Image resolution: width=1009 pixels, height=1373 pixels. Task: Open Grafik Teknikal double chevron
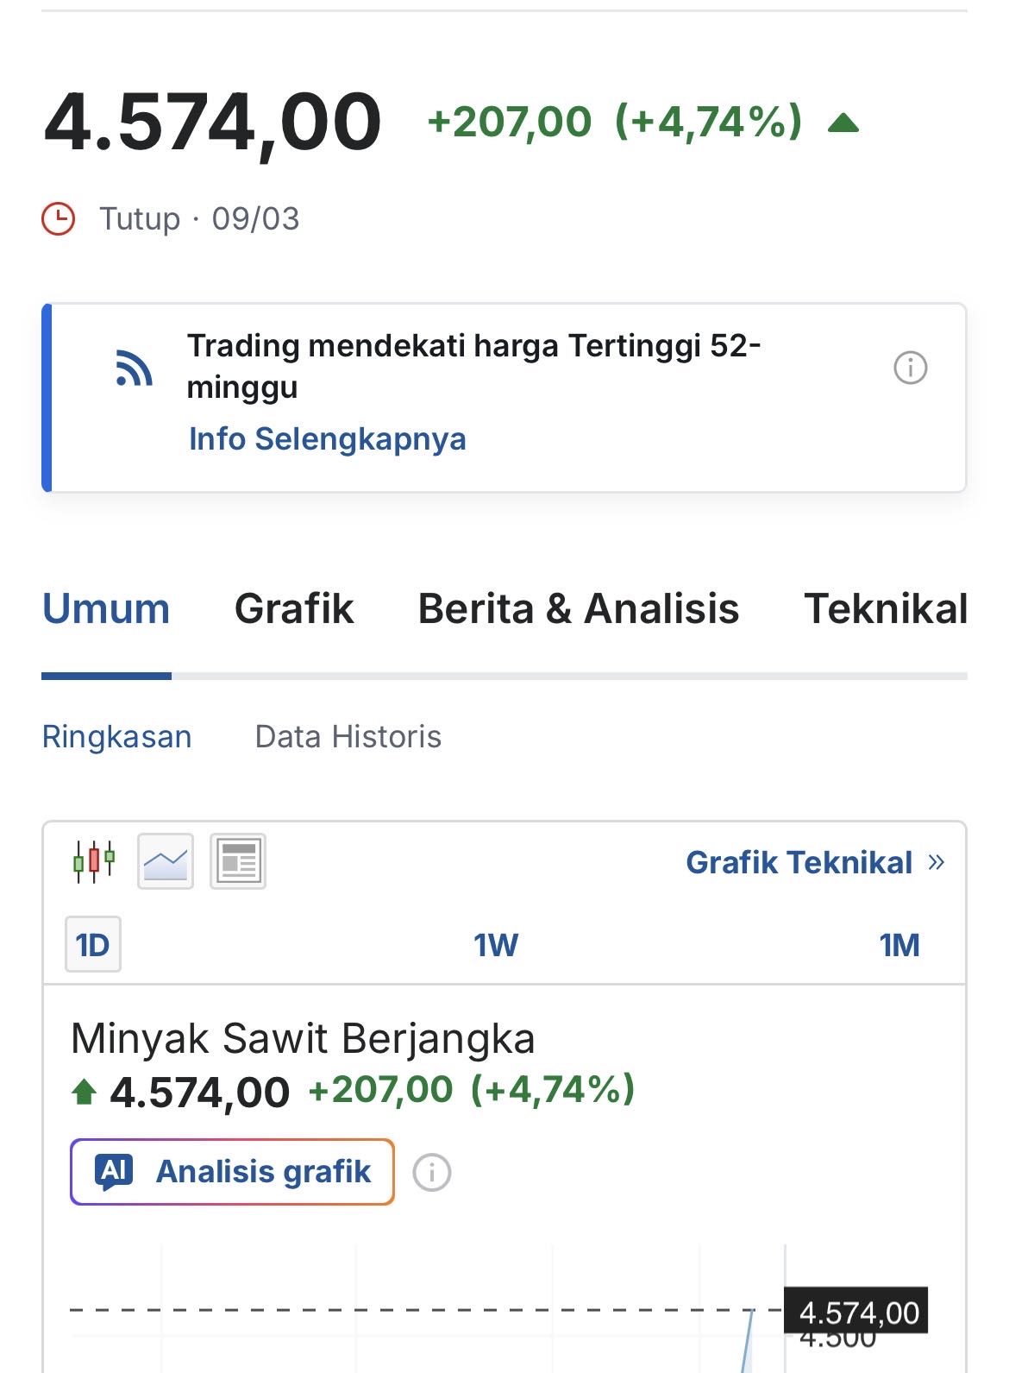[937, 862]
